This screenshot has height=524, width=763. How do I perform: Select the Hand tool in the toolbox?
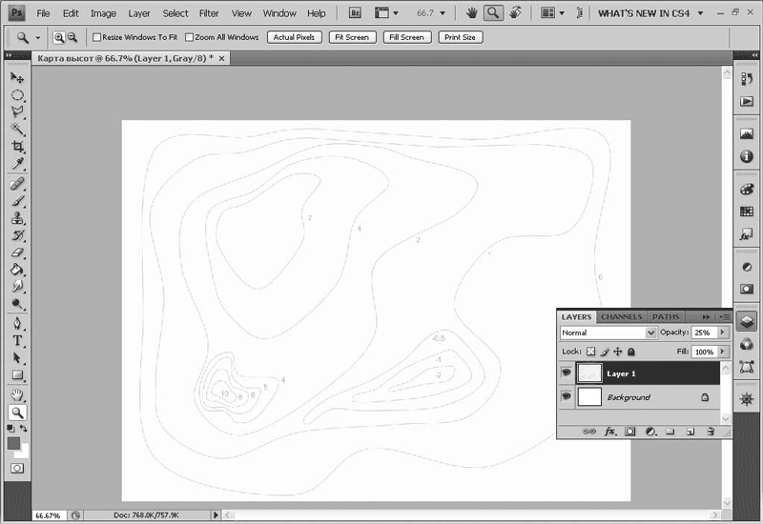click(17, 394)
